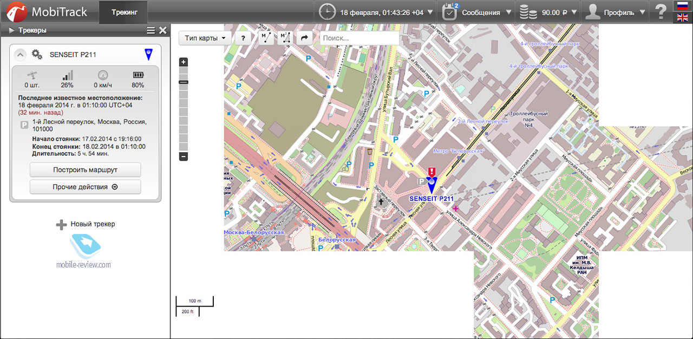The height and width of the screenshot is (339, 693).
Task: Open the Трекинг tab
Action: point(125,12)
